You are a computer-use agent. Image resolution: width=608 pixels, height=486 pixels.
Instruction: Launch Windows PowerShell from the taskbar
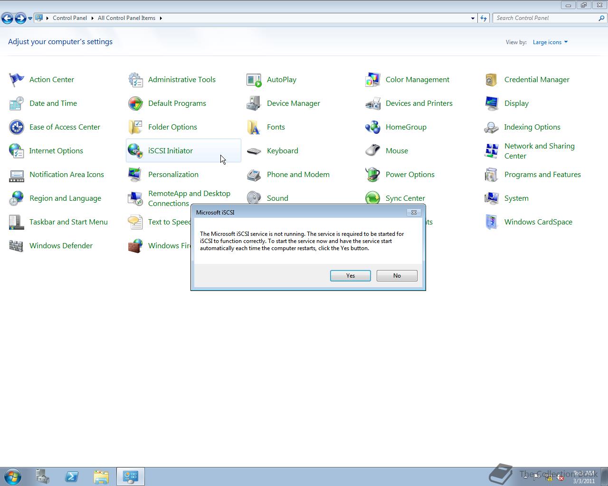pyautogui.click(x=72, y=477)
